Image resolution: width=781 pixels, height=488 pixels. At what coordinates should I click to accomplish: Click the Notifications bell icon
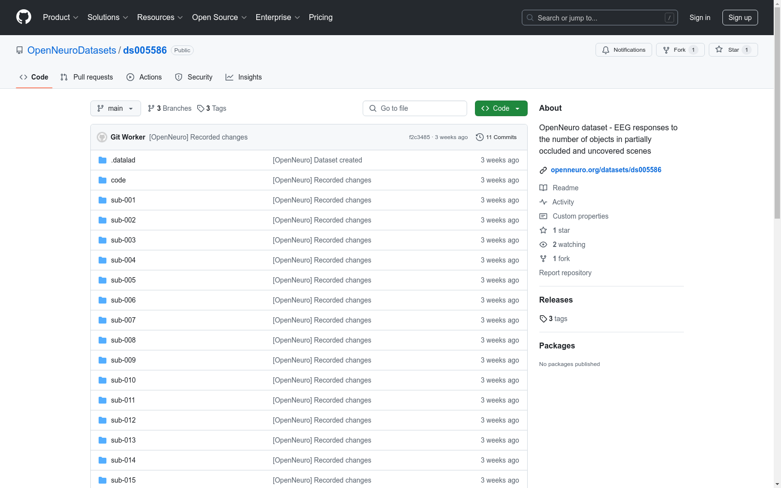(x=606, y=50)
